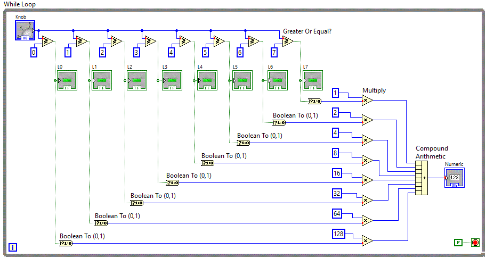Viewport: 486px width, 258px height.
Task: Click the False boolean constant
Action: click(458, 243)
